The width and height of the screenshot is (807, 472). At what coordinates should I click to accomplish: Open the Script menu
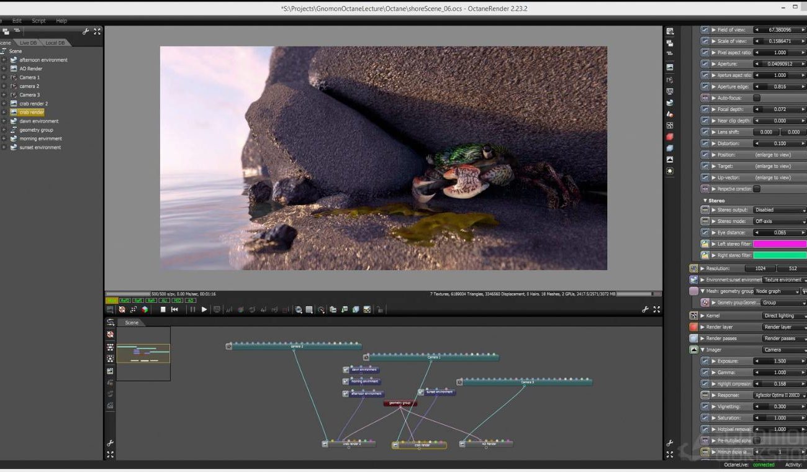tap(38, 20)
